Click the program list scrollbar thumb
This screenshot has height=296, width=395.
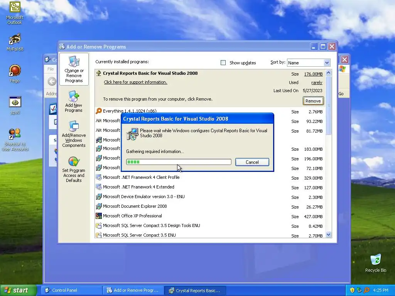click(x=328, y=105)
